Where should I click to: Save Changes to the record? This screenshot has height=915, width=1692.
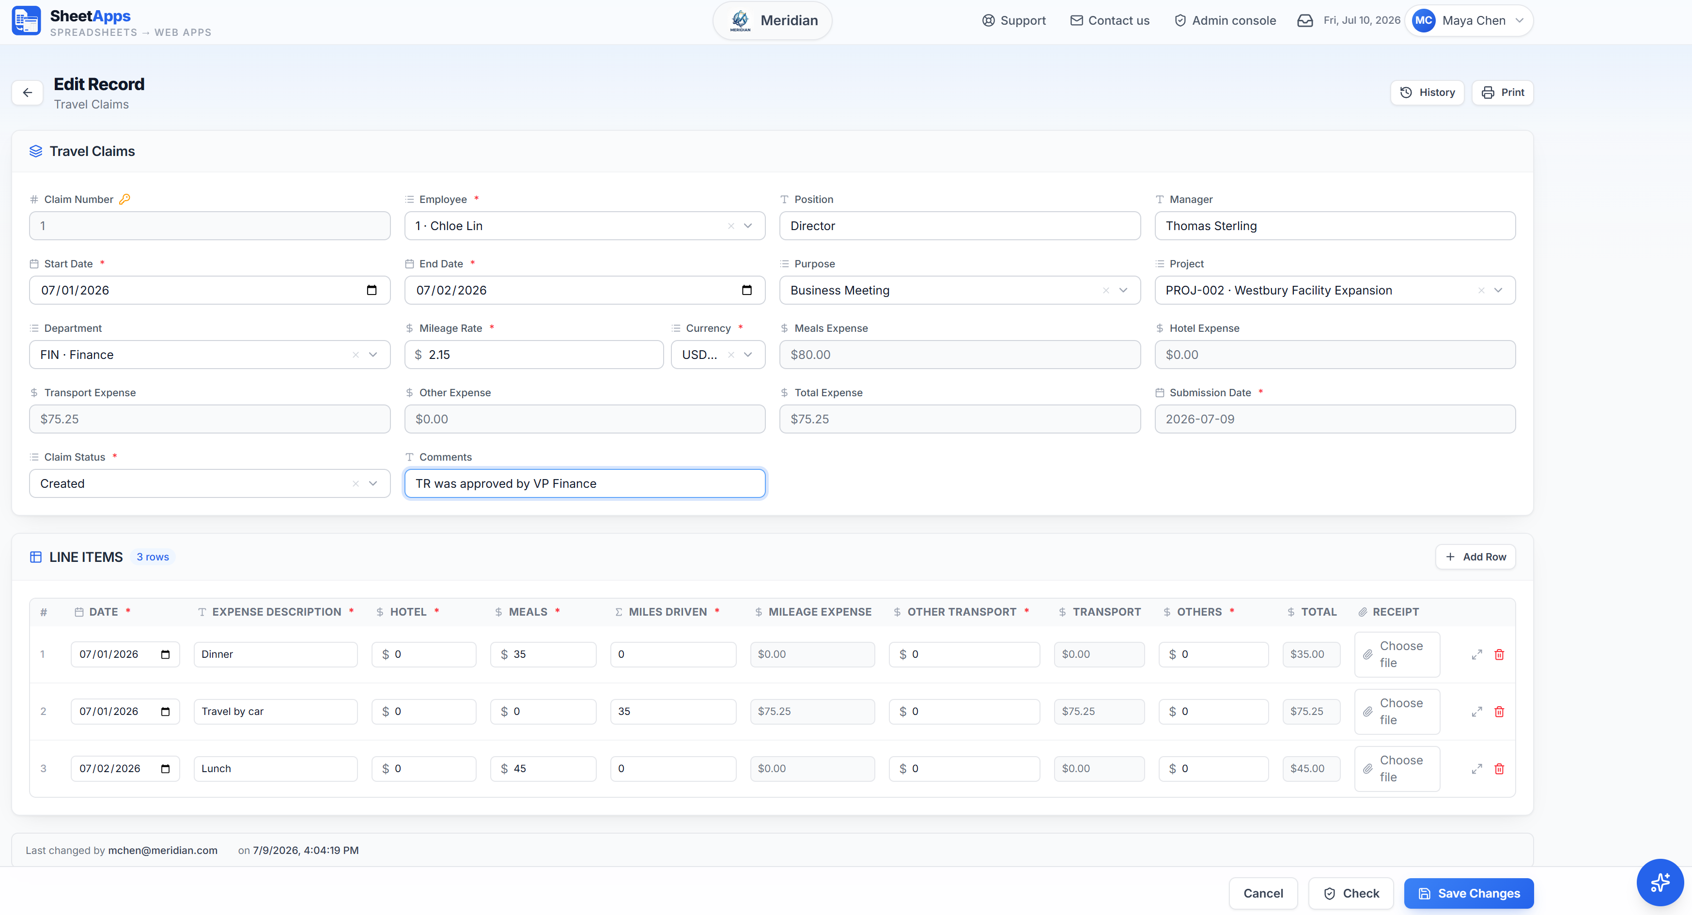pyautogui.click(x=1469, y=893)
